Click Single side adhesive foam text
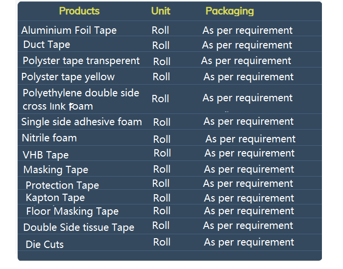343x269 pixels. (x=82, y=122)
